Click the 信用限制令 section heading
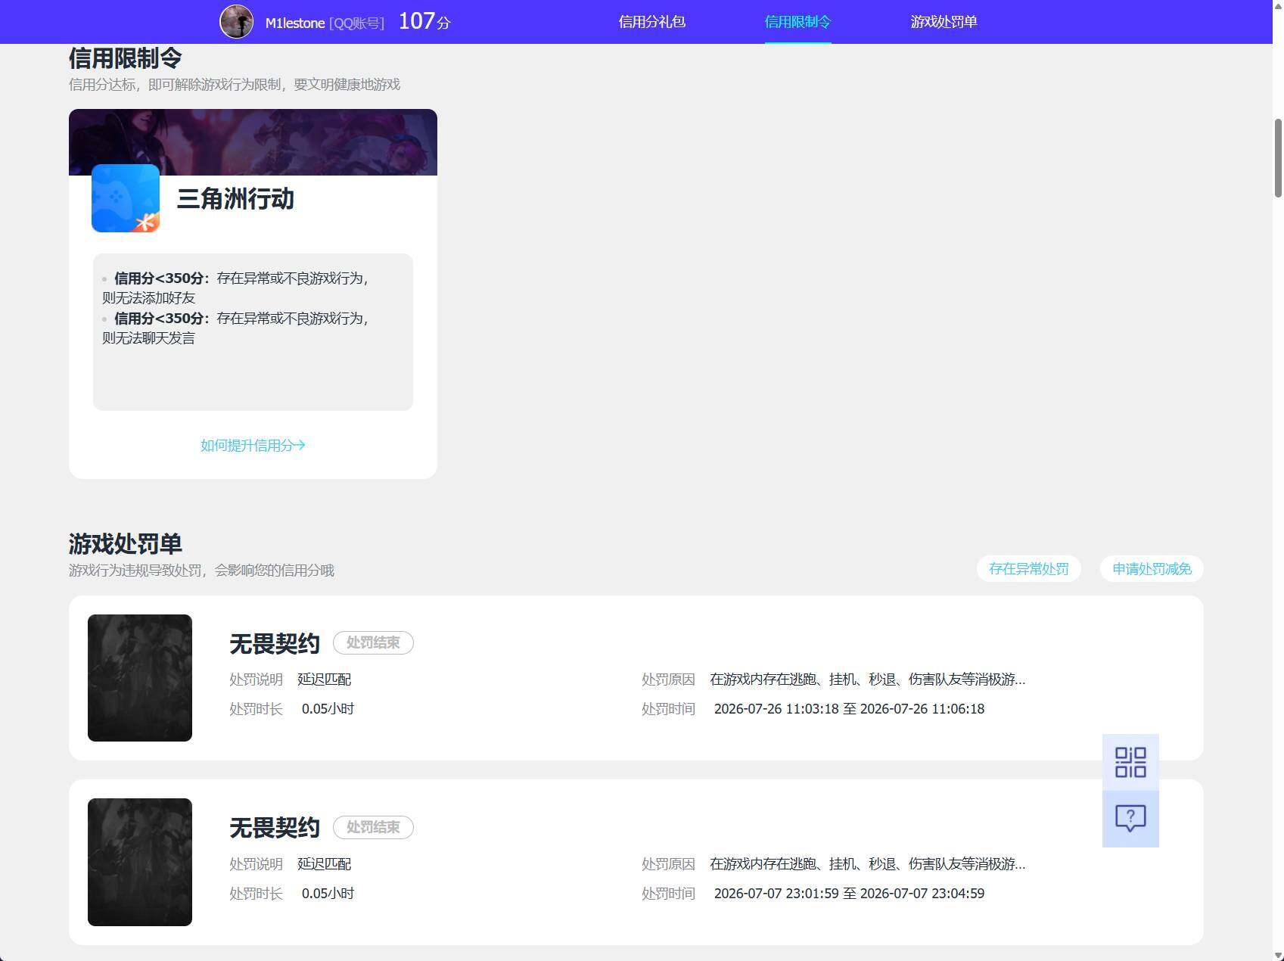This screenshot has height=961, width=1284. (126, 58)
